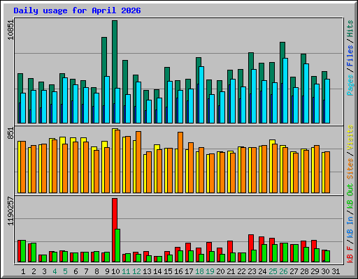Click the dark green hits bar for day 26
Screen dimensions: 358x279
[282, 50]
